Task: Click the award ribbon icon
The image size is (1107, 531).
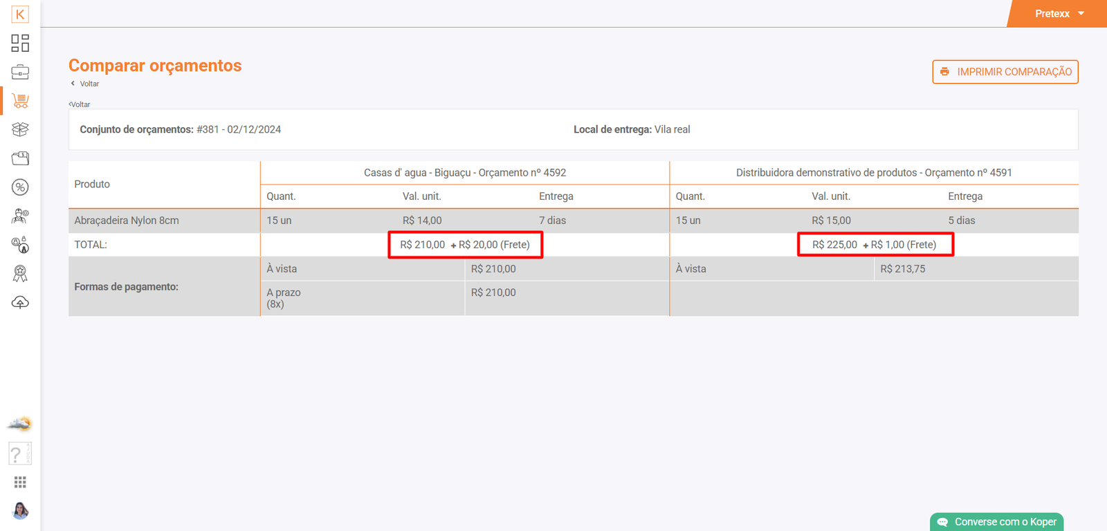Action: (x=20, y=274)
